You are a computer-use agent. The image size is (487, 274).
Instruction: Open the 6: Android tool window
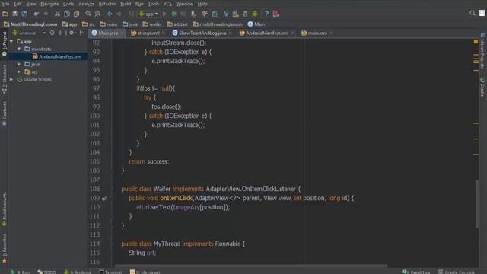click(x=77, y=272)
